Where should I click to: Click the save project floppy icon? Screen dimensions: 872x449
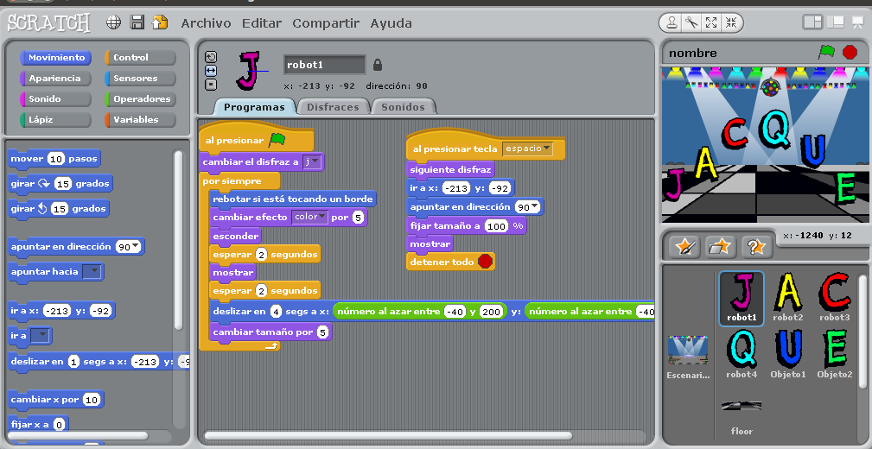137,22
